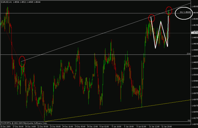This screenshot has height=128, width=198.
Task: Click the 8 Jan 02:00 time label
Action: [141, 126]
